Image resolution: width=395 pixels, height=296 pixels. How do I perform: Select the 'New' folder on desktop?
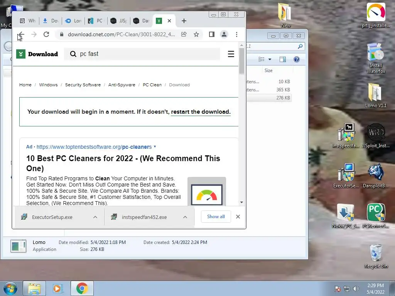[x=285, y=15]
